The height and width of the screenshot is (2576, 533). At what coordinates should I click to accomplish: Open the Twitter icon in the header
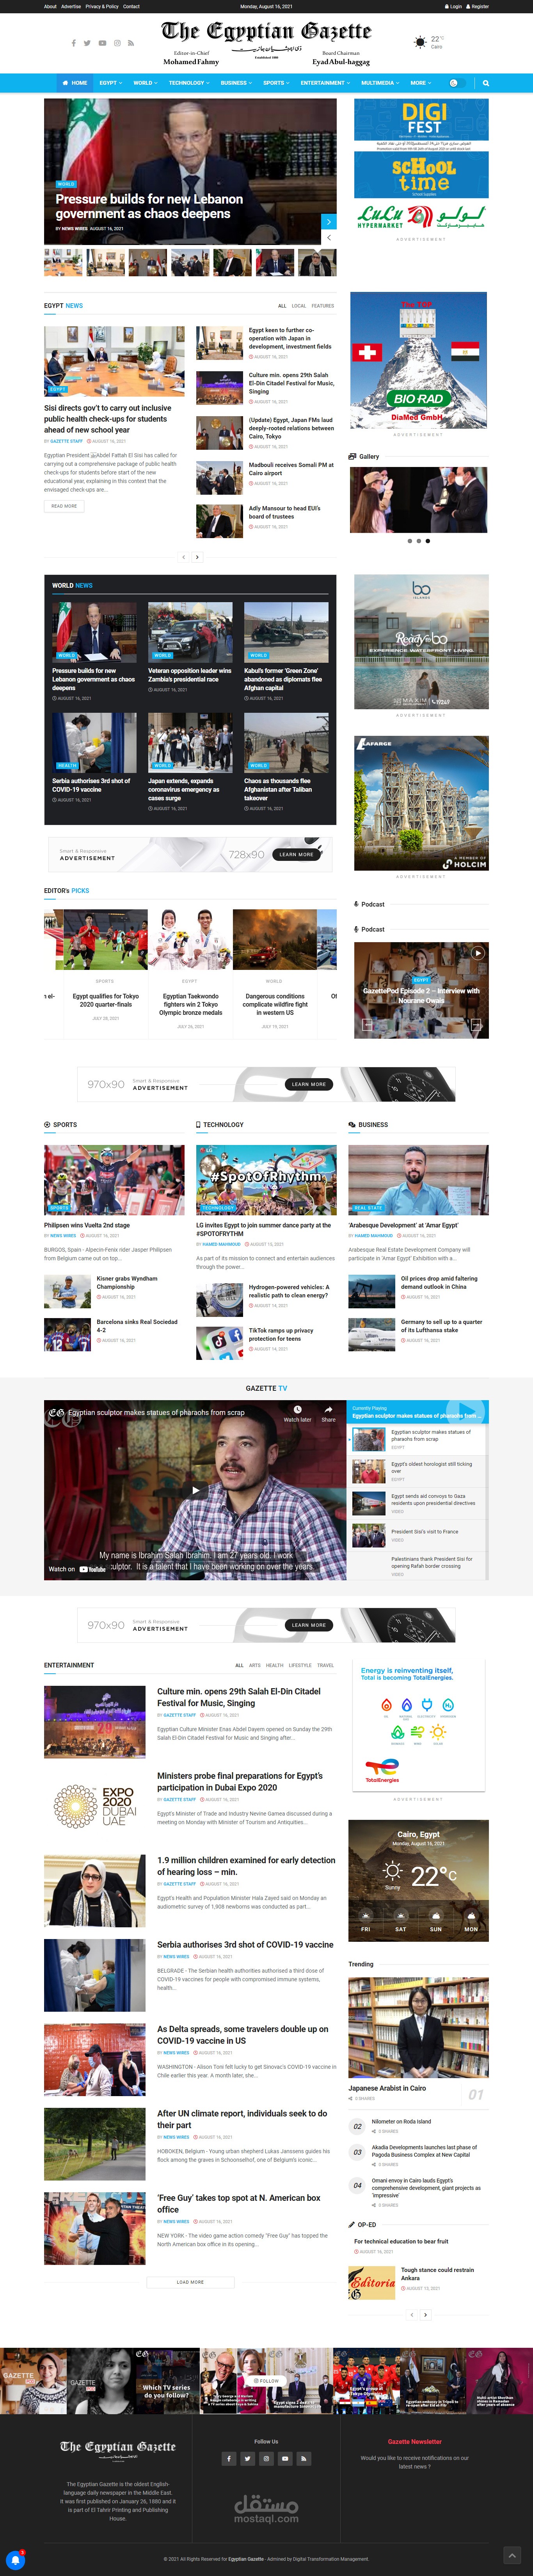point(87,43)
